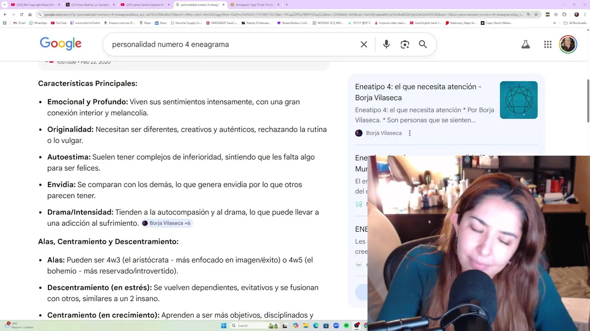Open the Stationery, Paper fo... bookmark
590x331 pixels.
coord(461,23)
